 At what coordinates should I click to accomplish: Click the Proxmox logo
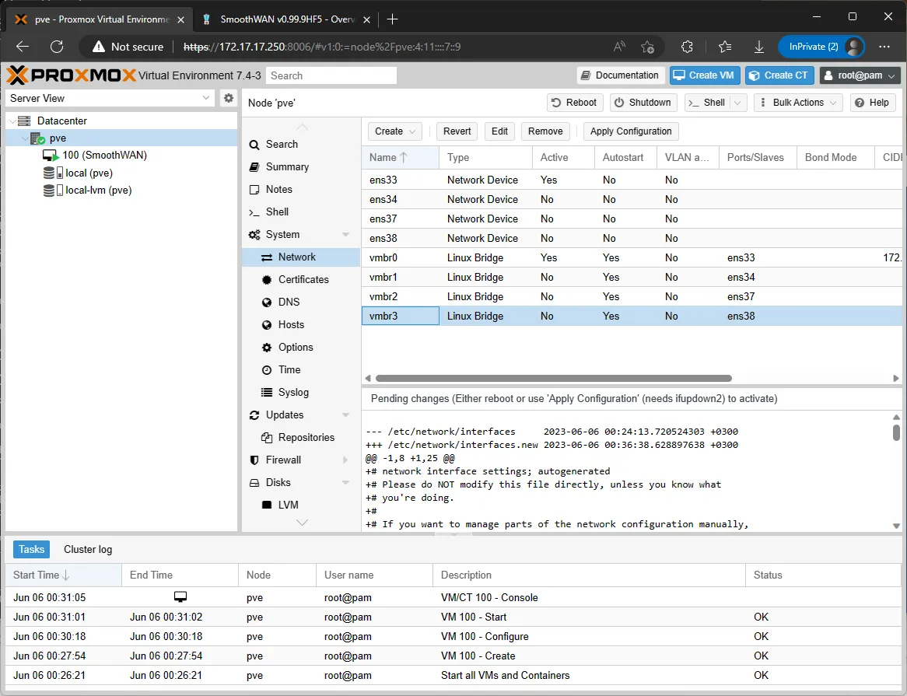71,75
